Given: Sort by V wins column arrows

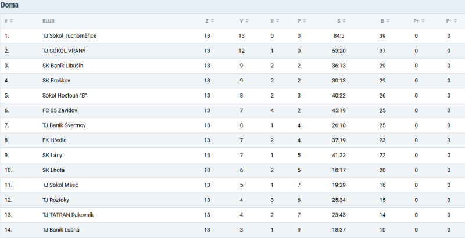Looking at the screenshot, I should coord(247,21).
